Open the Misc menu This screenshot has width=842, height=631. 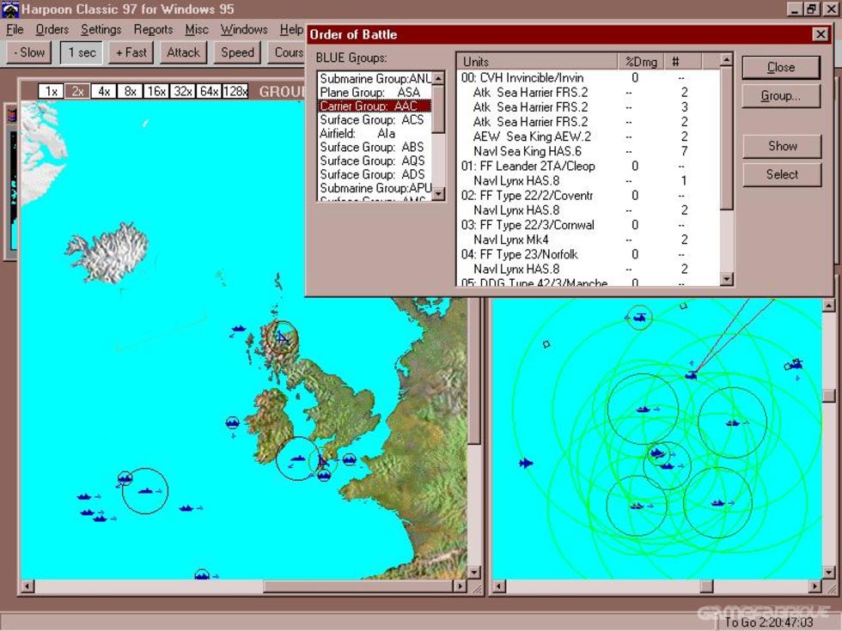[x=197, y=29]
